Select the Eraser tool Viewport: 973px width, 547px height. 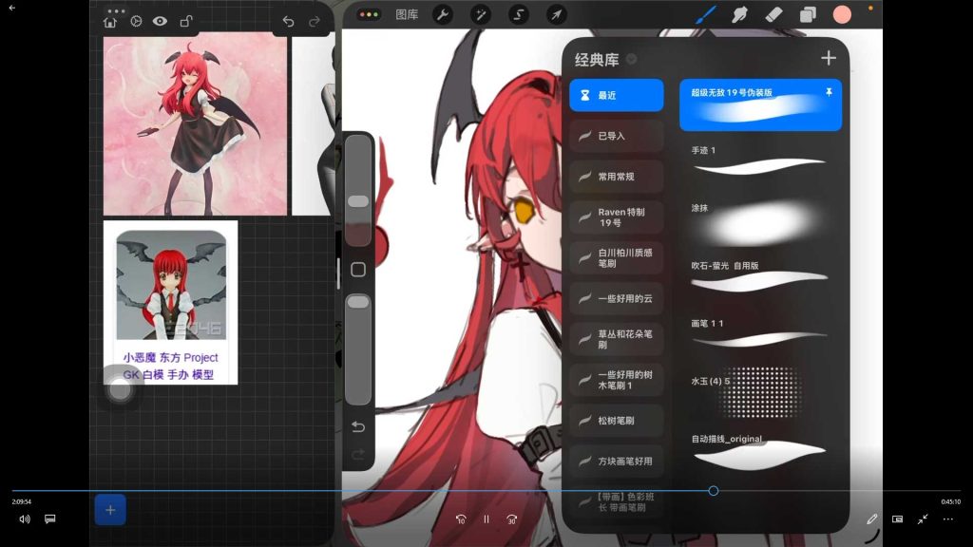pos(773,15)
